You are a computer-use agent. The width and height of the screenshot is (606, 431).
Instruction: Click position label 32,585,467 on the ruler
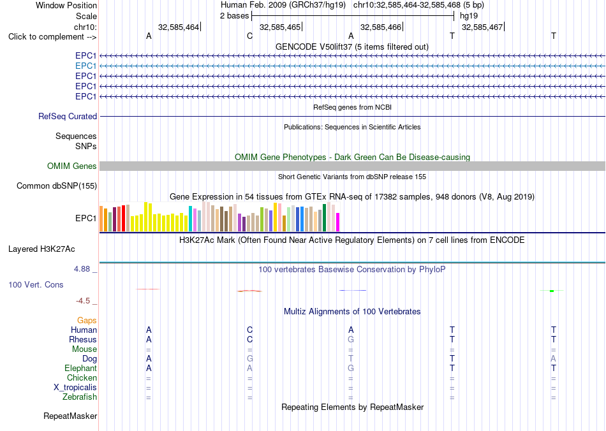click(482, 27)
